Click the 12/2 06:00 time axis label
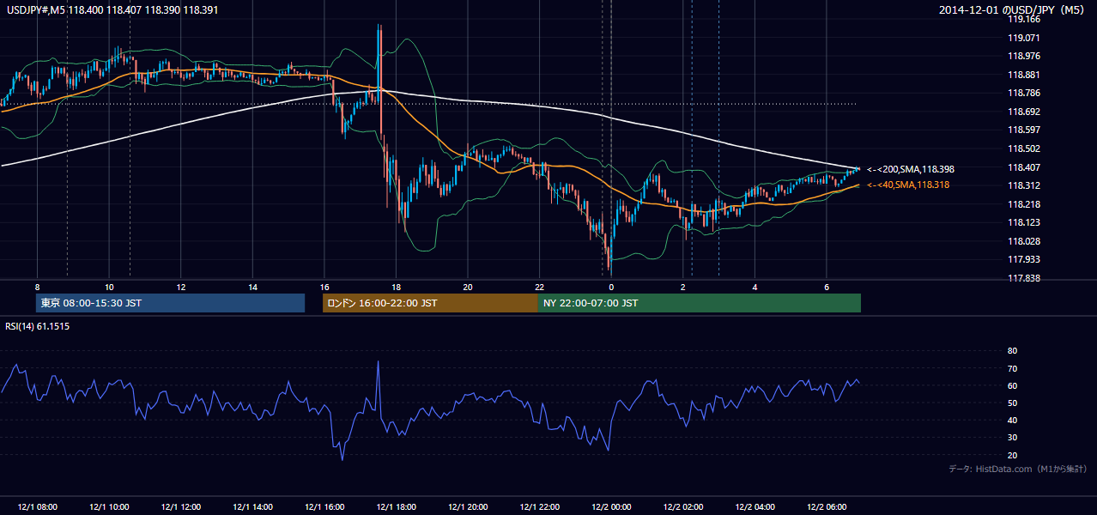 827,507
